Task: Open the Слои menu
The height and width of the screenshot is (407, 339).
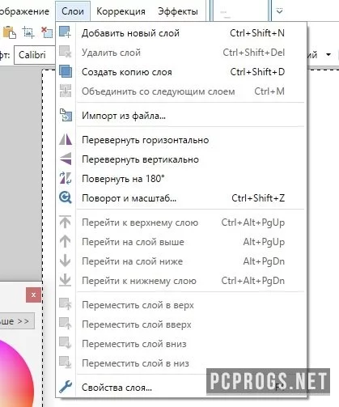Action: tap(73, 11)
